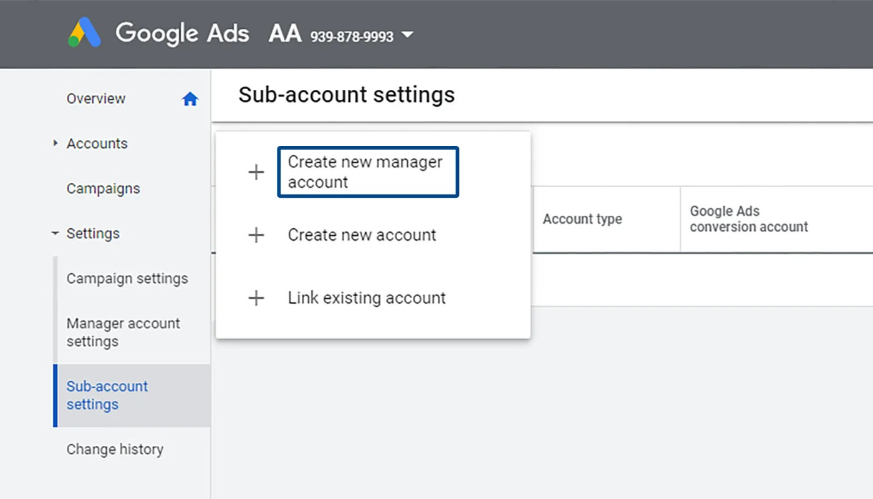Click the AA account name

pyautogui.click(x=285, y=34)
